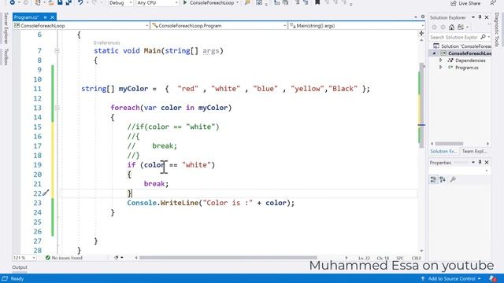This screenshot has height=283, width=504.
Task: Click the Save All icon in the toolbar
Action: click(x=69, y=3)
